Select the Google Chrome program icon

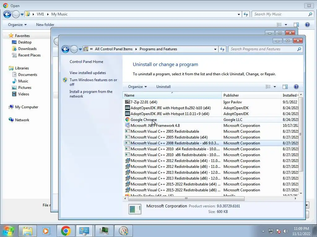(x=127, y=119)
